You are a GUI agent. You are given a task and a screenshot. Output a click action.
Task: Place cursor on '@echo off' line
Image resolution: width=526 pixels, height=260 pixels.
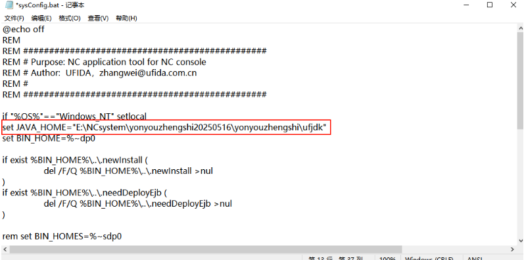24,29
